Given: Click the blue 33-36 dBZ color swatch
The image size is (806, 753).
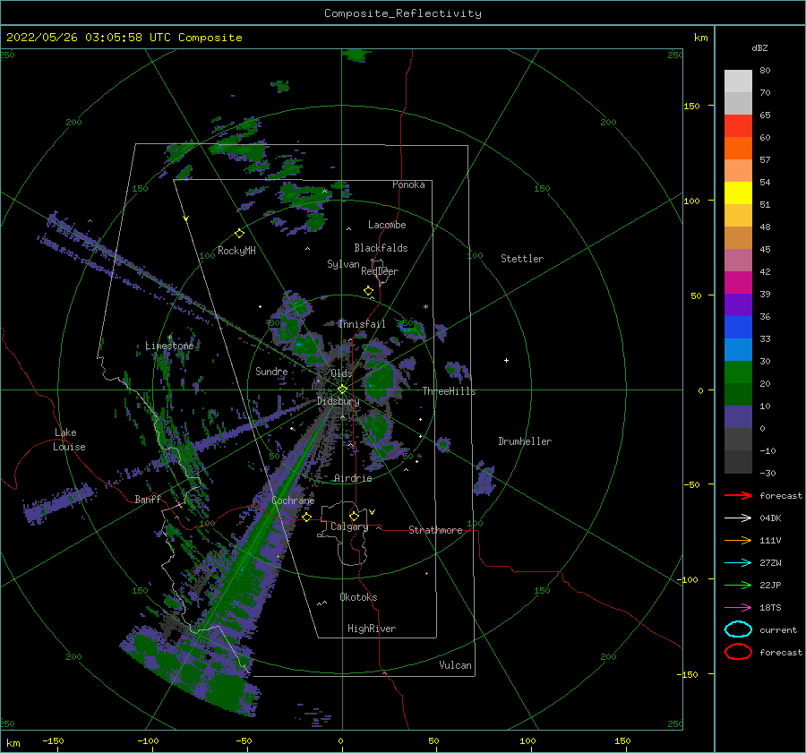Looking at the screenshot, I should pos(738,328).
